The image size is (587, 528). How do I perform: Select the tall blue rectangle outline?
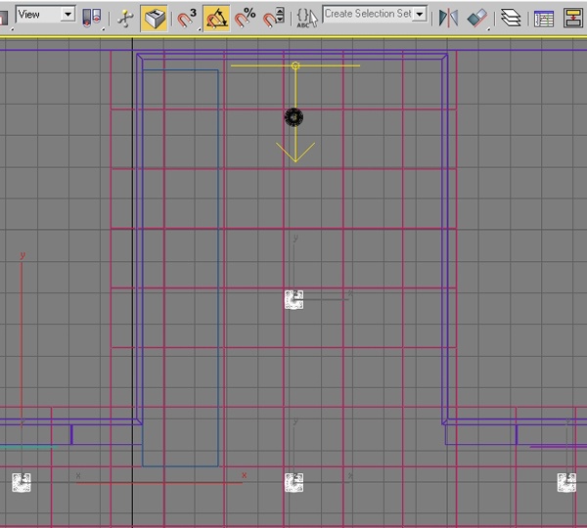pos(217,264)
